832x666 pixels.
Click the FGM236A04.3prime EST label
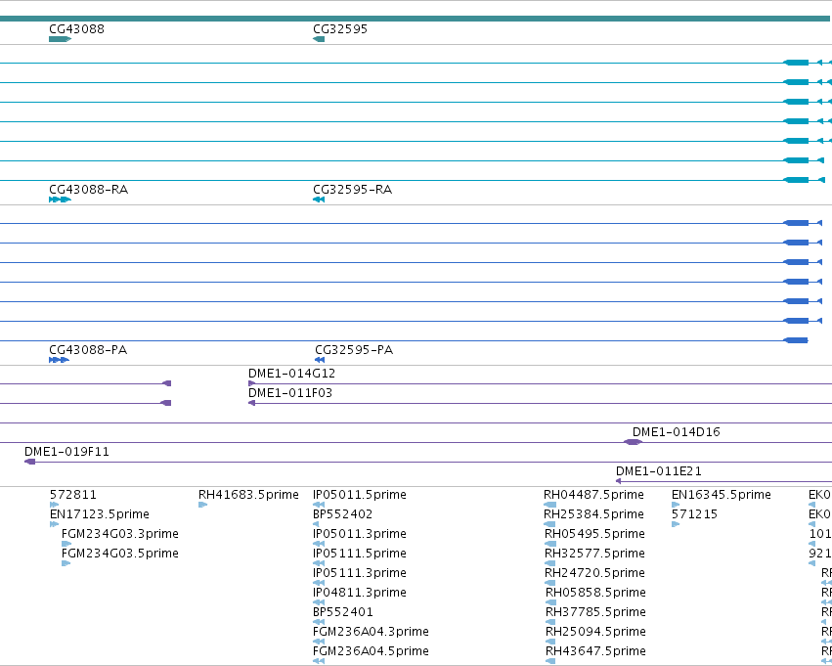371,632
